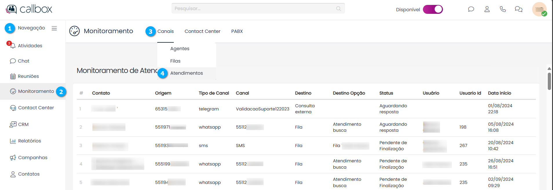Expand the Contact Center top menu

click(x=202, y=31)
